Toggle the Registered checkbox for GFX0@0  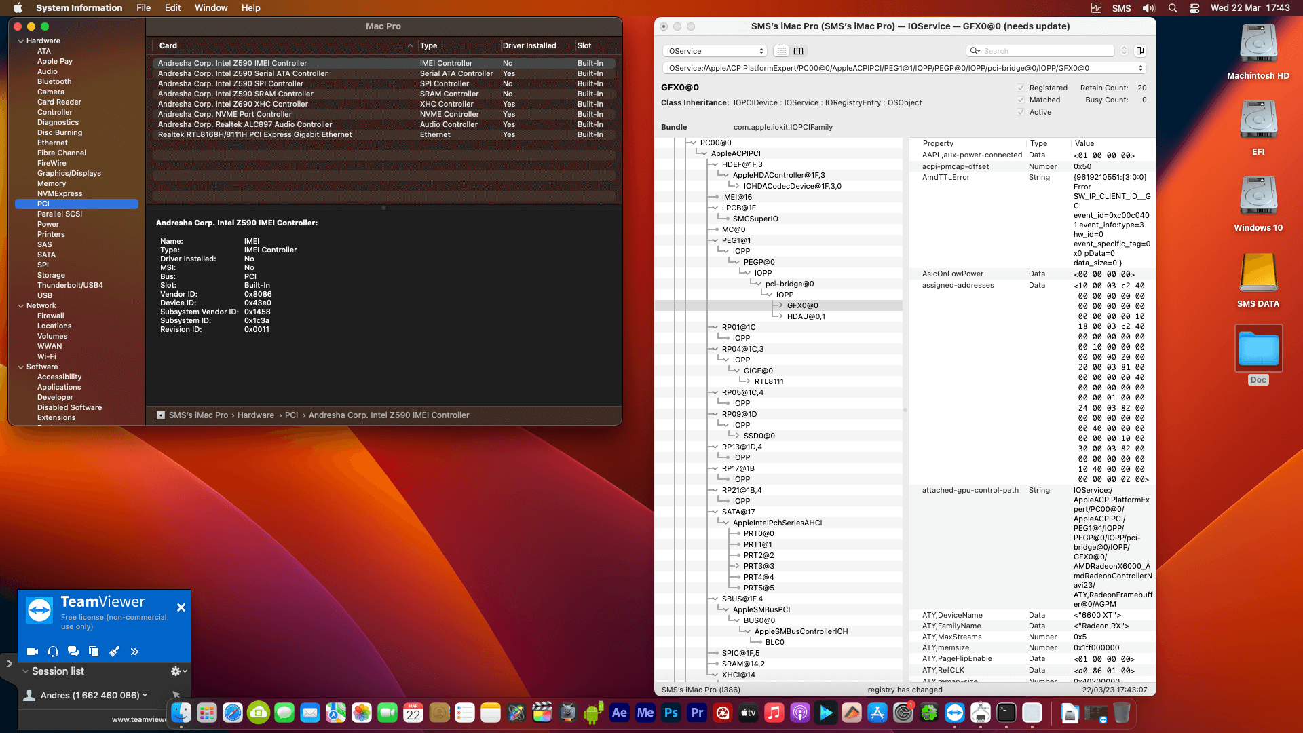click(x=1021, y=88)
